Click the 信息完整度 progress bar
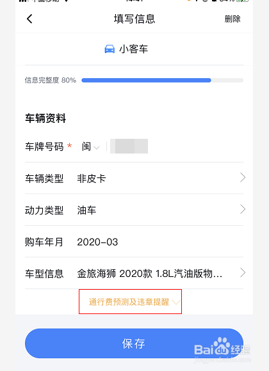The width and height of the screenshot is (269, 371). [162, 81]
